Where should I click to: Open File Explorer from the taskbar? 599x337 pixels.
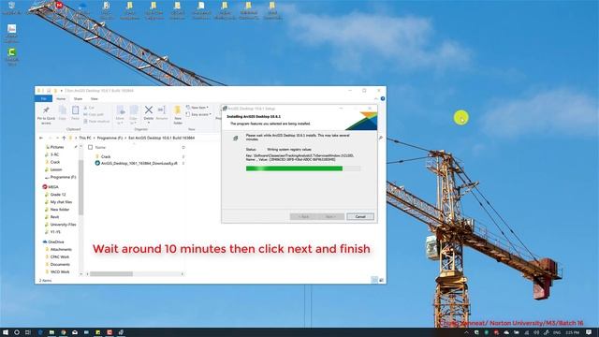click(x=51, y=332)
